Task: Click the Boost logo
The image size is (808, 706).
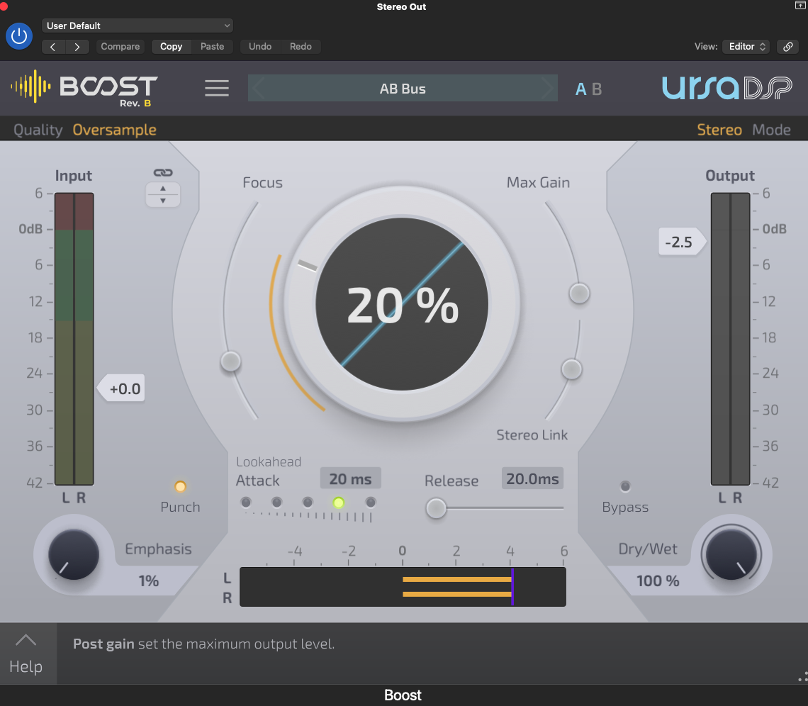Action: click(84, 87)
